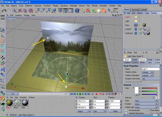Enable the No Illumination checkbox
The height and width of the screenshot is (117, 162).
[126, 110]
